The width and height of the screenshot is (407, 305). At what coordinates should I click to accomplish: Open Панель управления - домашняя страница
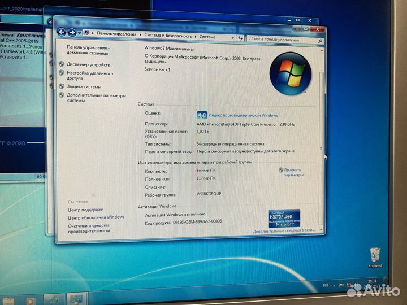(x=88, y=50)
